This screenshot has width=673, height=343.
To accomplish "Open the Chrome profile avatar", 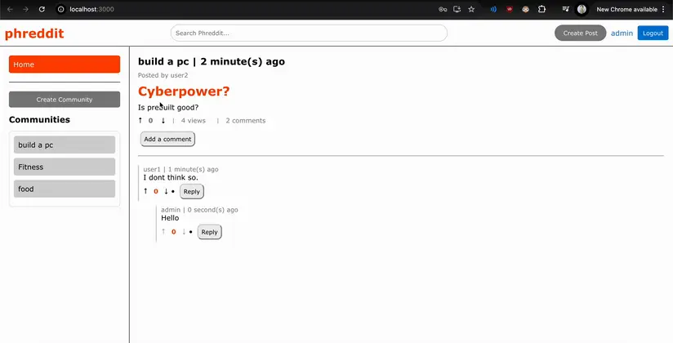I will pyautogui.click(x=582, y=9).
